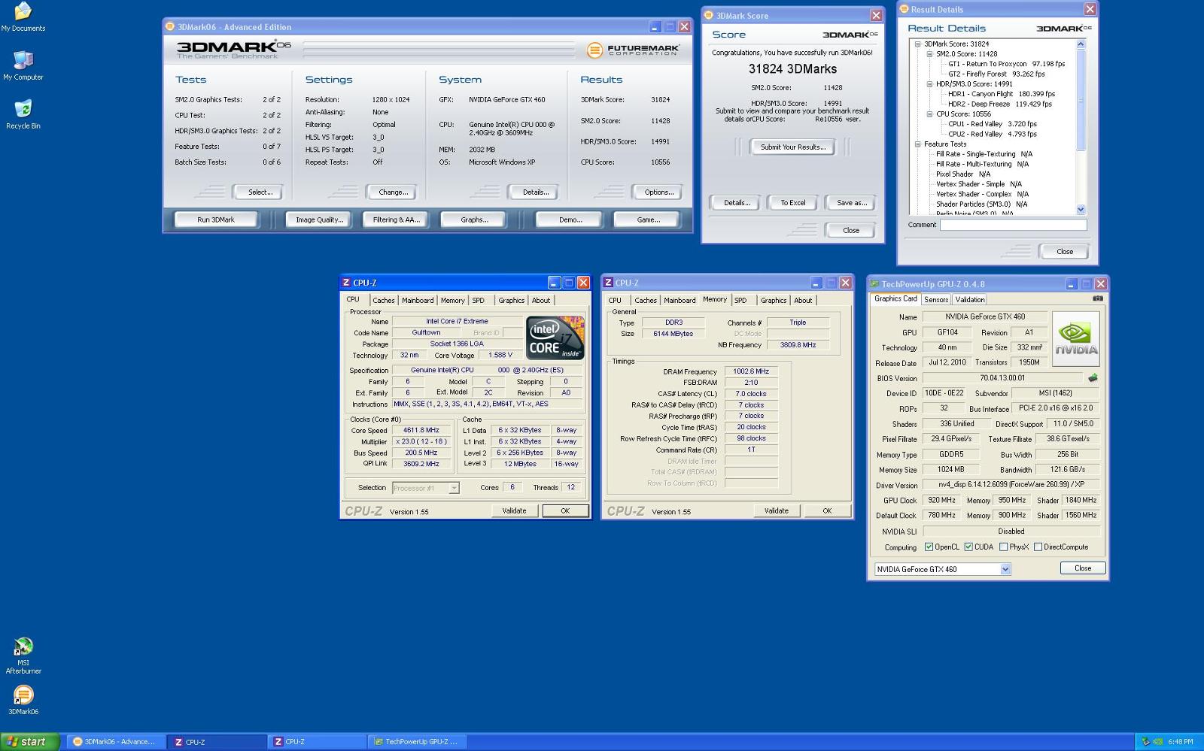Open the GPU selection dropdown in GPU-Z
The height and width of the screenshot is (751, 1204).
1005,569
